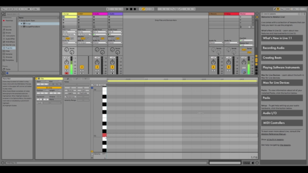Enable Monitor Auto on Surge track
The image size is (308, 173).
(67, 38)
